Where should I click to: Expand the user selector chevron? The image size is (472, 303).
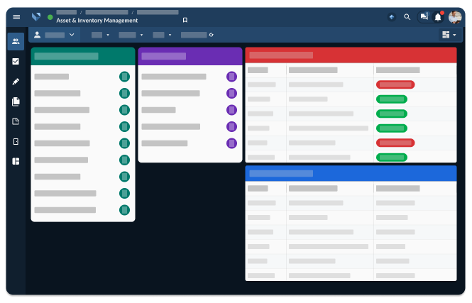pyautogui.click(x=72, y=35)
